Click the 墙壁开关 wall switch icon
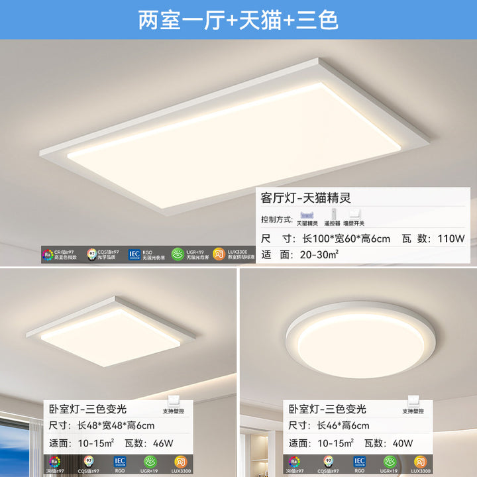 (354, 214)
